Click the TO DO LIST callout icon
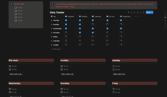 (11, 4)
